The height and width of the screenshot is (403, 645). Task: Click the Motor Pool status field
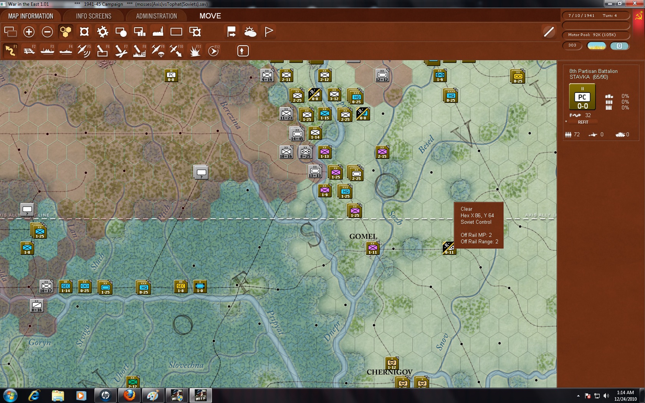tap(596, 35)
